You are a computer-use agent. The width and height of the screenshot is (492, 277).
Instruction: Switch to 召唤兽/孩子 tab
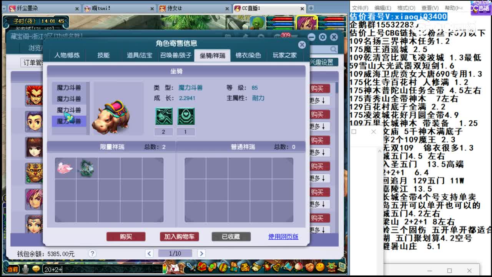click(176, 55)
